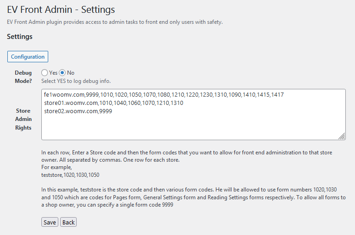The height and width of the screenshot is (235, 355).
Task: Click the bold Settings subheading
Action: [20, 36]
